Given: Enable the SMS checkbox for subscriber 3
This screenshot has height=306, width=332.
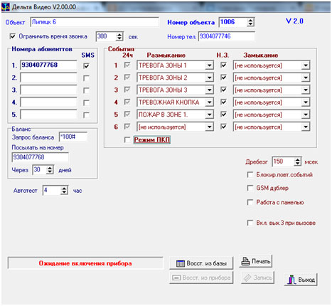Looking at the screenshot, I should pos(86,90).
